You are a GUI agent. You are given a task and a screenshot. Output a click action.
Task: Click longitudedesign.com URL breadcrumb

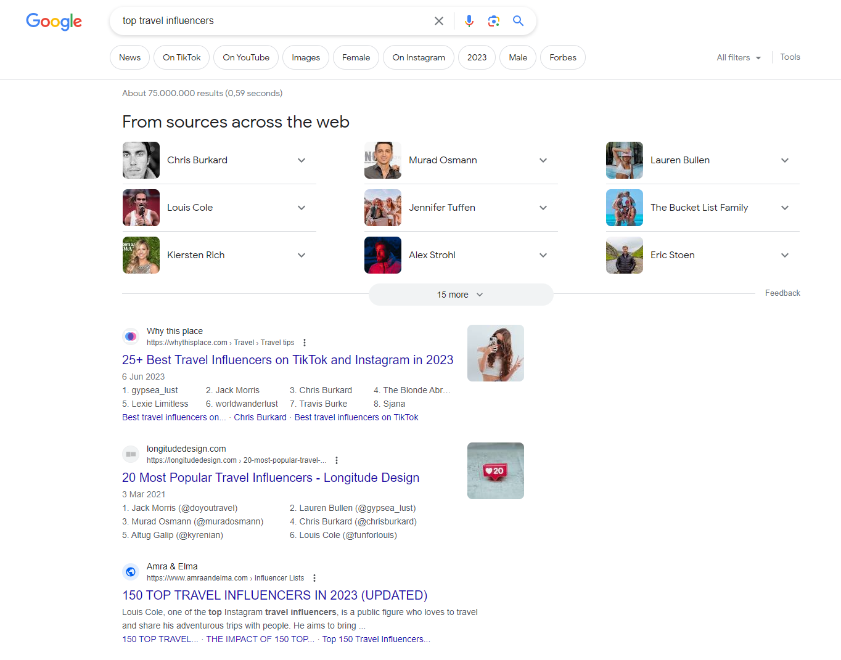pos(237,460)
